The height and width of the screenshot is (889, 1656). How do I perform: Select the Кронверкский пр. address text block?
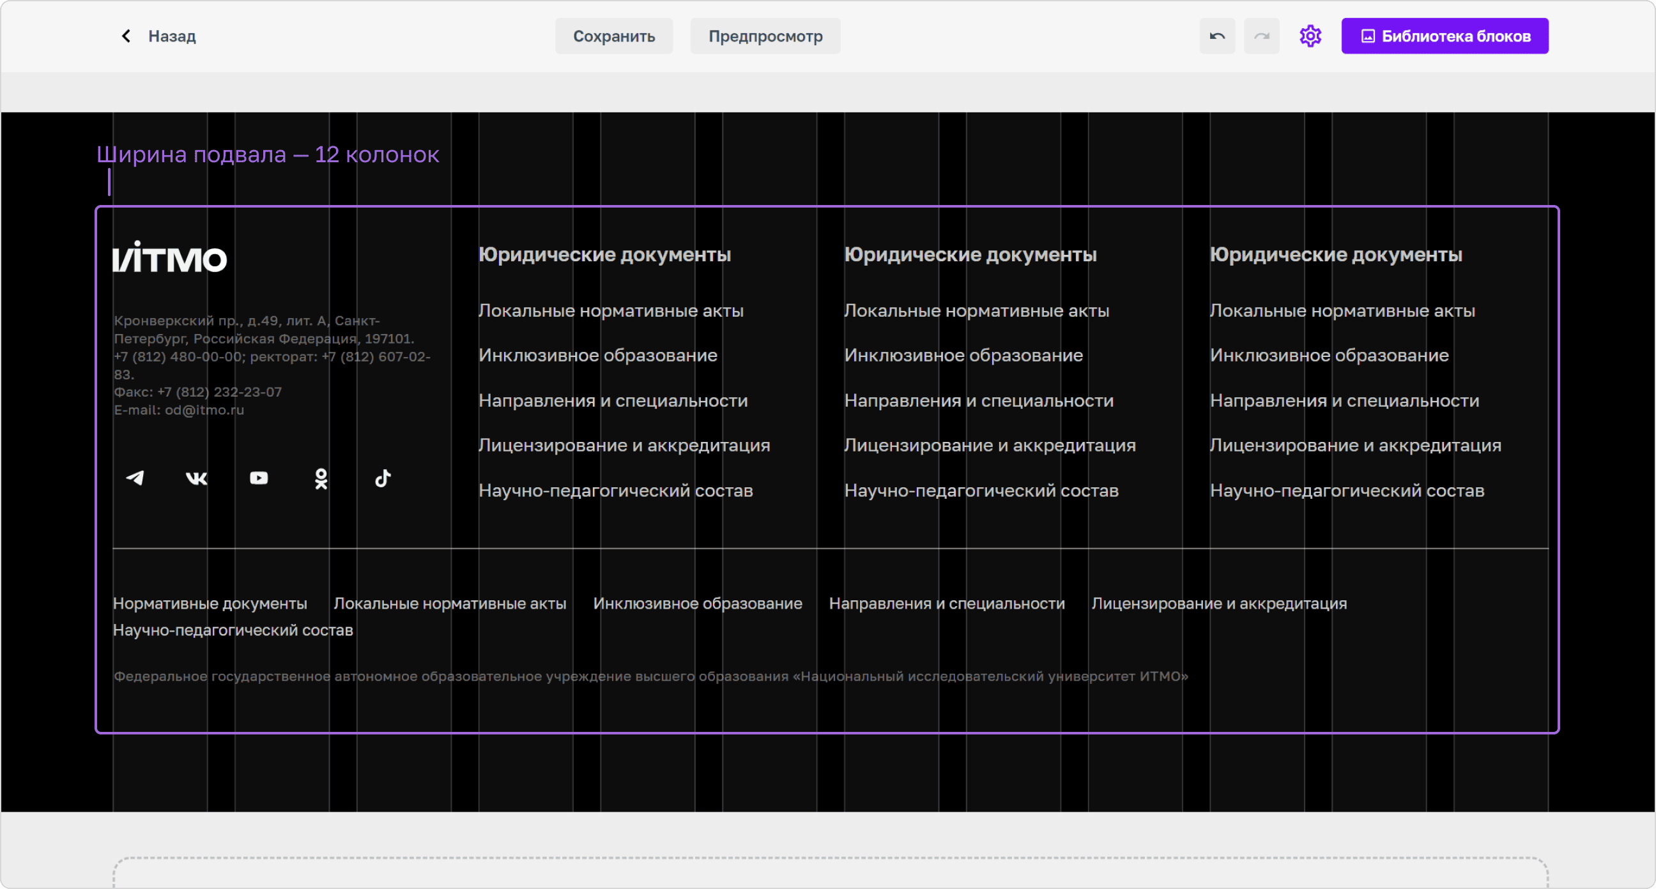(273, 365)
